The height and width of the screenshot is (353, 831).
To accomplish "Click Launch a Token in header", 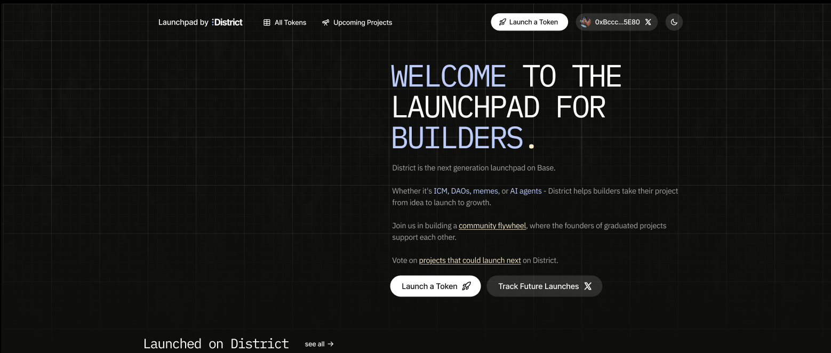I will tap(529, 22).
